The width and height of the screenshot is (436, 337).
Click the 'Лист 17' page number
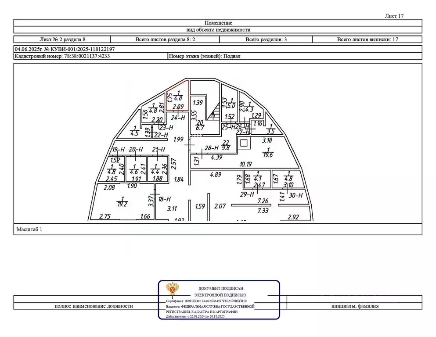point(394,16)
